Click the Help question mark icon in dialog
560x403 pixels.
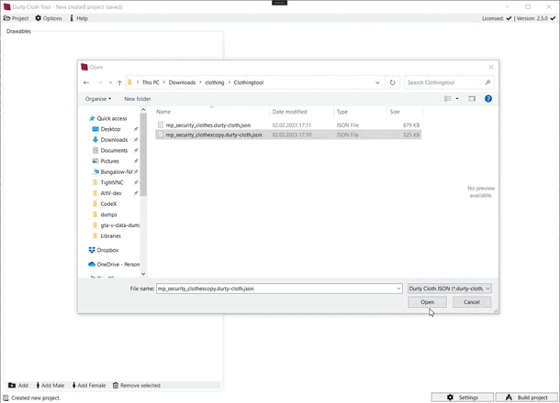coord(487,99)
